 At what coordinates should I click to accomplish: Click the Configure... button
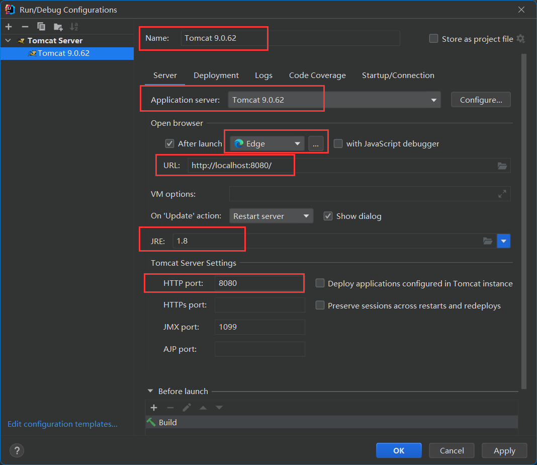[481, 100]
